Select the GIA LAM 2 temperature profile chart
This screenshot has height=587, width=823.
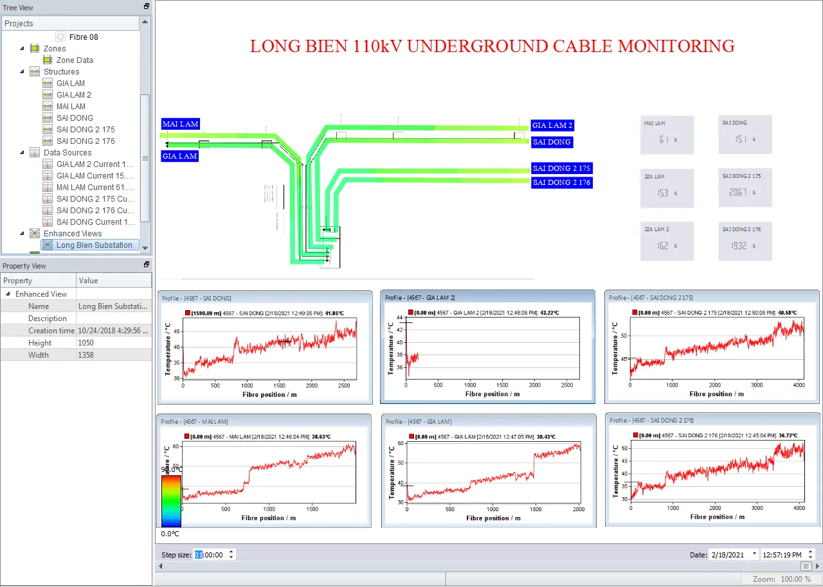tap(488, 346)
